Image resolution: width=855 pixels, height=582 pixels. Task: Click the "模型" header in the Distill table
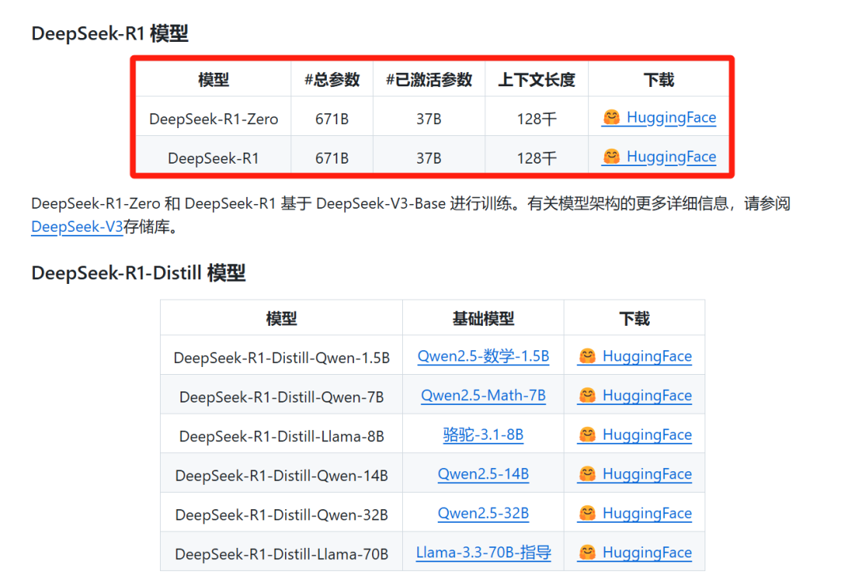pyautogui.click(x=281, y=319)
